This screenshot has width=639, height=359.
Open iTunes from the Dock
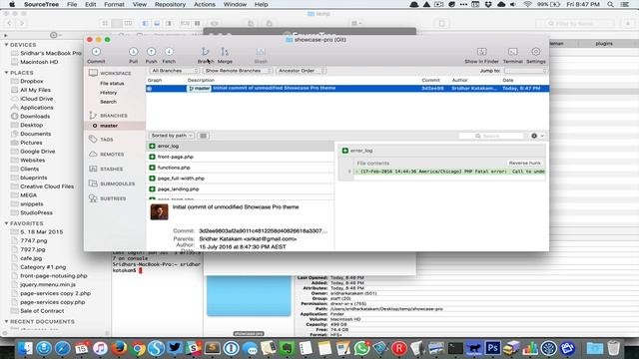pyautogui.click(x=100, y=348)
